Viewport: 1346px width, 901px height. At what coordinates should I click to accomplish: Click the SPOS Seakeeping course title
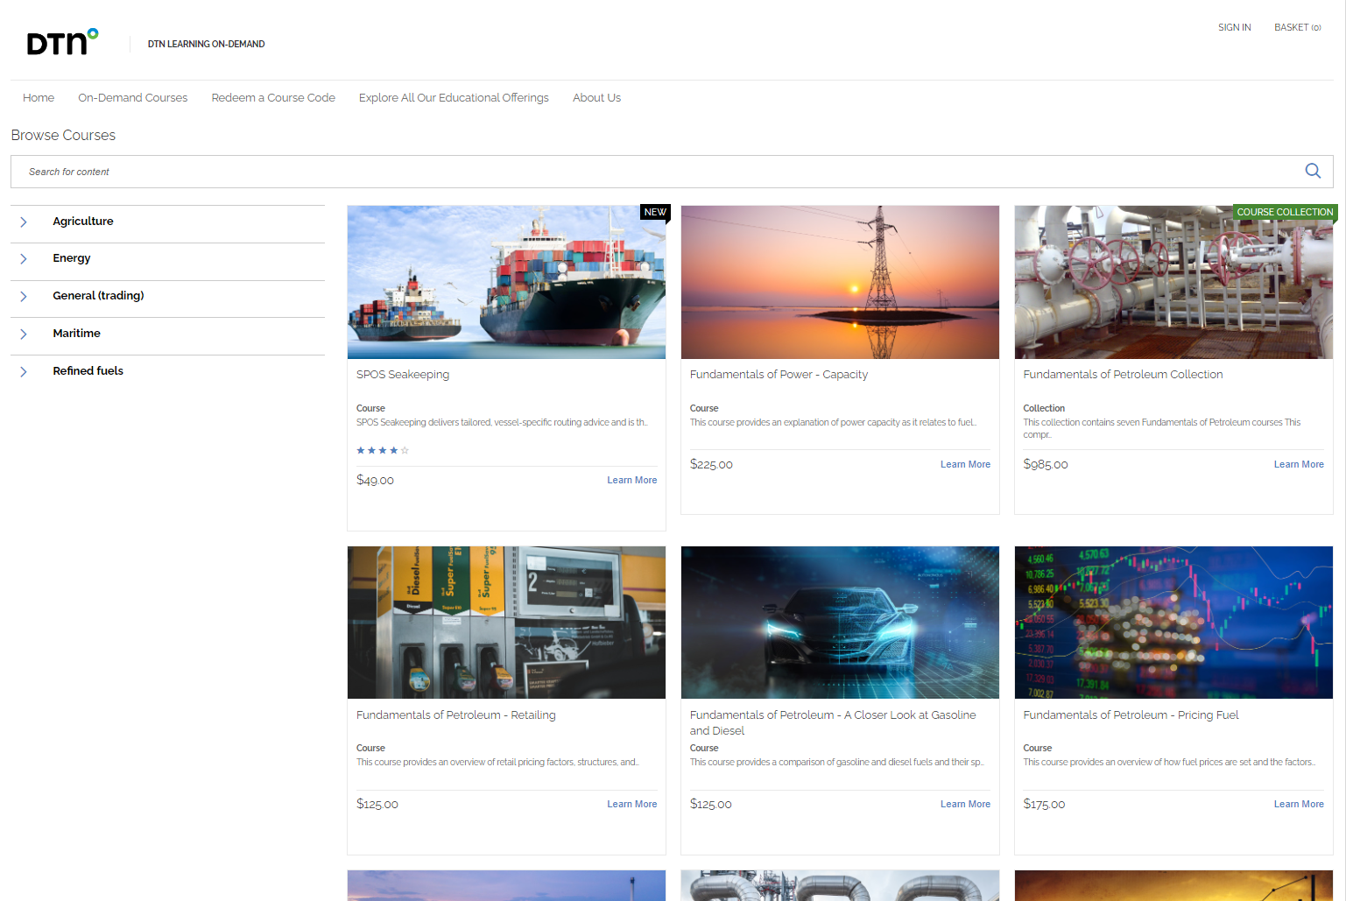pyautogui.click(x=403, y=374)
